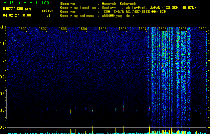Click the 1609 time axis marker
The width and height of the screenshot is (210, 134).
pyautogui.click(x=183, y=29)
